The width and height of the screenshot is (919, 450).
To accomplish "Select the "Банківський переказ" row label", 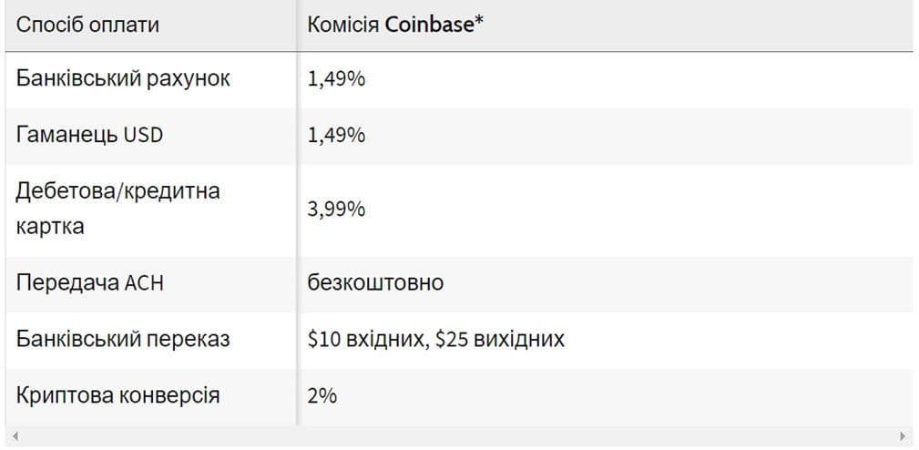I will coord(123,339).
